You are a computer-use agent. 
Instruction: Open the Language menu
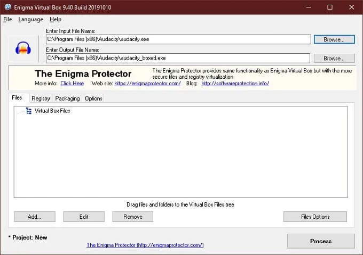click(30, 19)
